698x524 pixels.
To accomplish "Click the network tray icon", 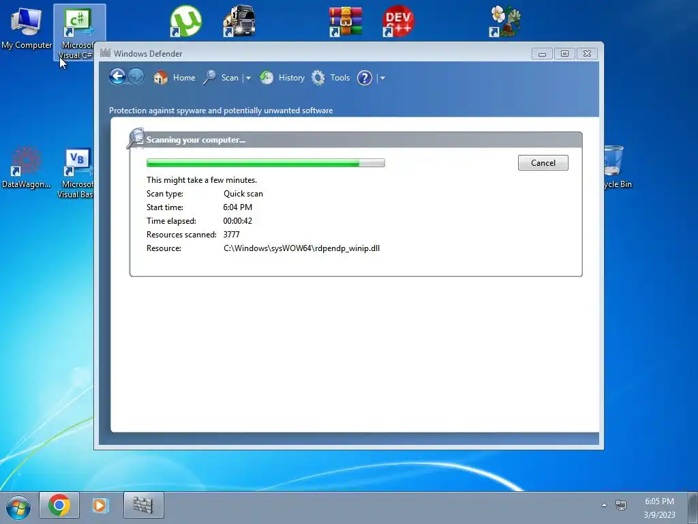I will point(621,505).
